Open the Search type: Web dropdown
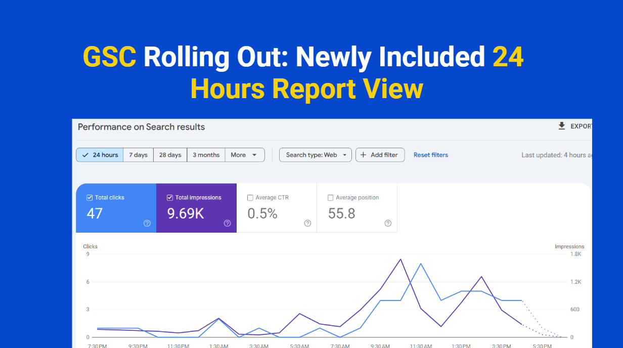This screenshot has width=623, height=348. pos(316,155)
